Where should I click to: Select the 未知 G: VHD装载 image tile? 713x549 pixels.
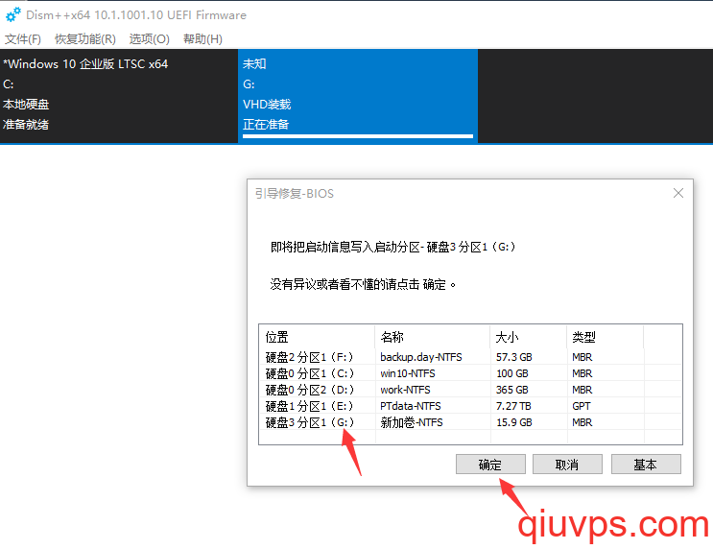pyautogui.click(x=358, y=96)
